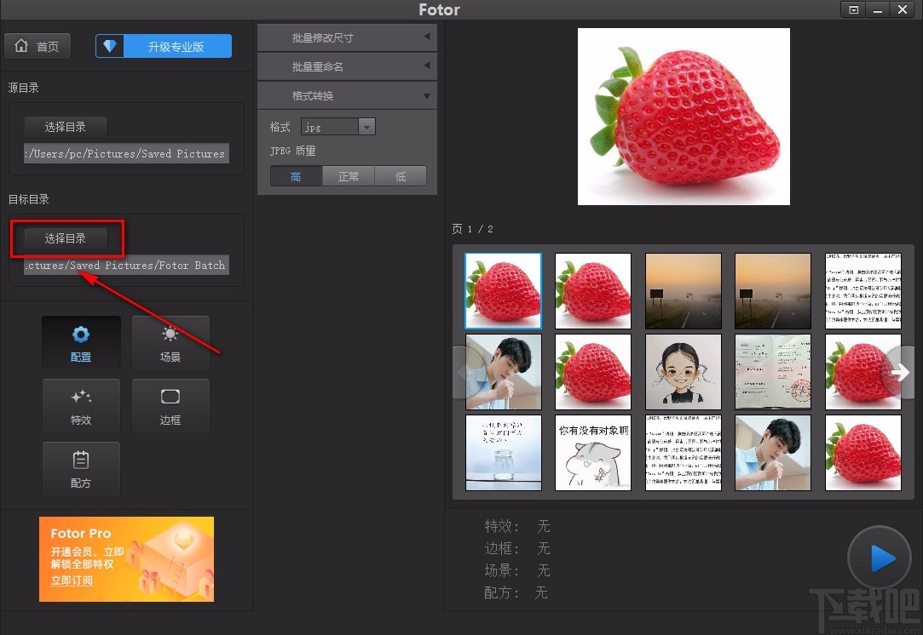Select last strawberry thumbnail in bottom row

863,453
